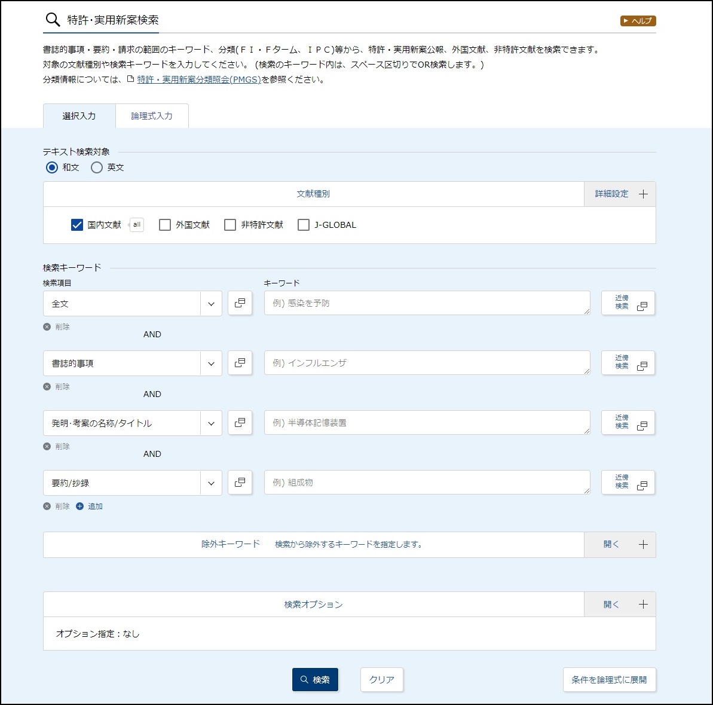Expand the 除外キーワード section with 開く
The image size is (713, 705).
[619, 545]
